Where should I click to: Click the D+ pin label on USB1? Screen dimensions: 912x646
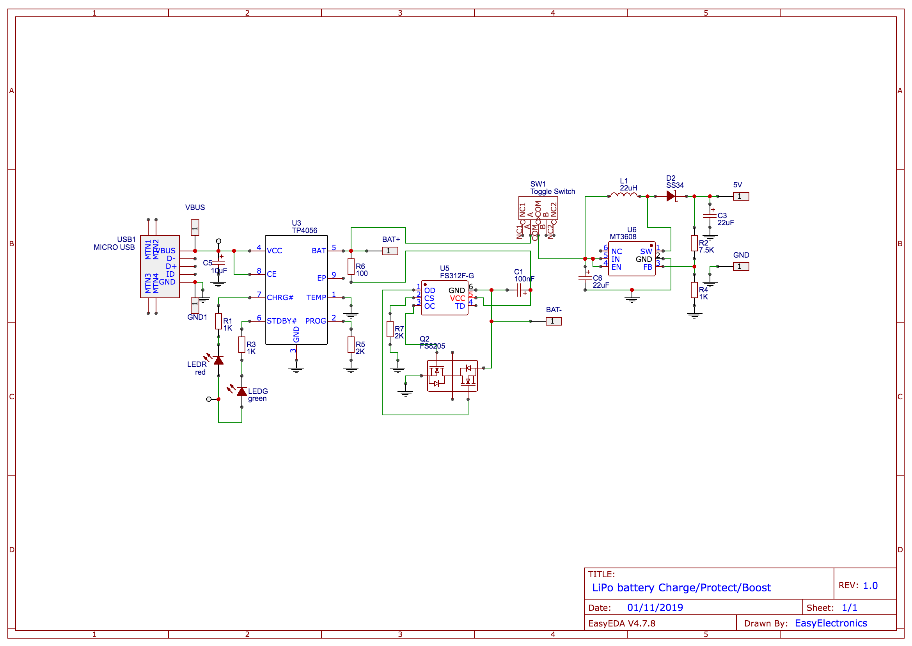coord(171,267)
